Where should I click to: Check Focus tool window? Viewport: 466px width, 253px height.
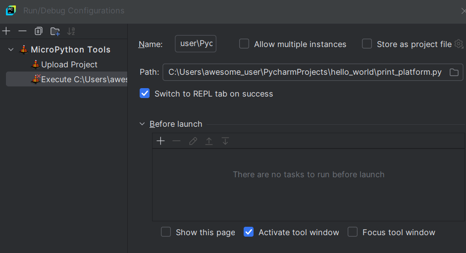pyautogui.click(x=353, y=232)
